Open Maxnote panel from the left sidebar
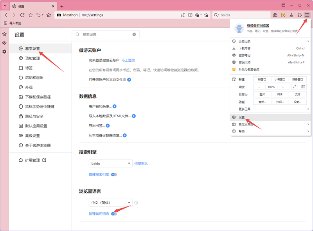Image resolution: width=313 pixels, height=231 pixels. pyautogui.click(x=4, y=42)
